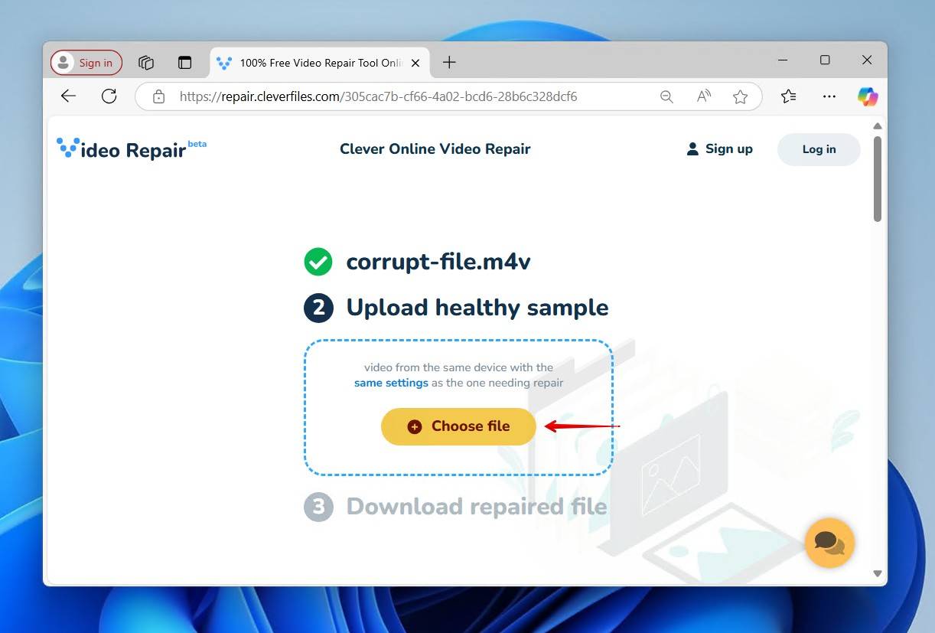Viewport: 935px width, 633px height.
Task: Close the Video Repair Tool tab
Action: (415, 63)
